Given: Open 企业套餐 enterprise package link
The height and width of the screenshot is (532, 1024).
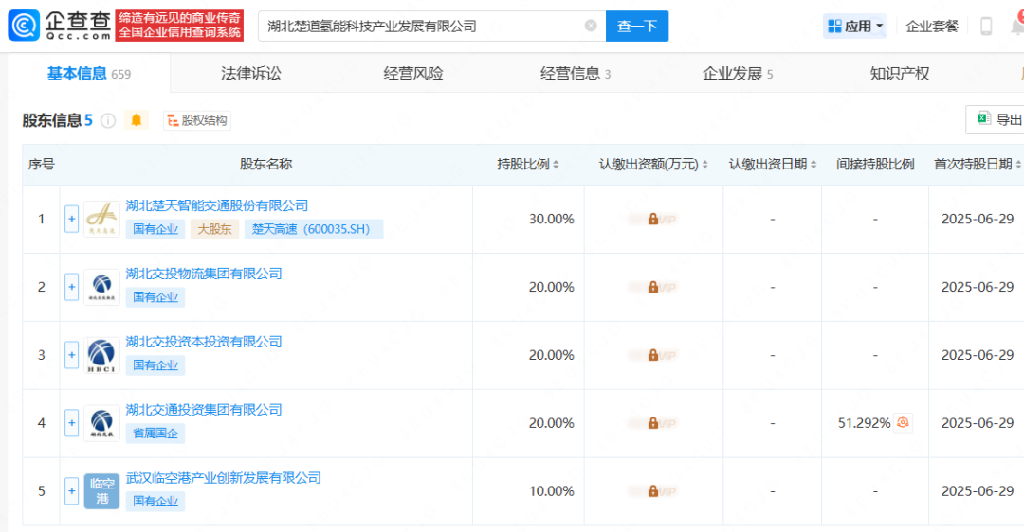Looking at the screenshot, I should 932,27.
